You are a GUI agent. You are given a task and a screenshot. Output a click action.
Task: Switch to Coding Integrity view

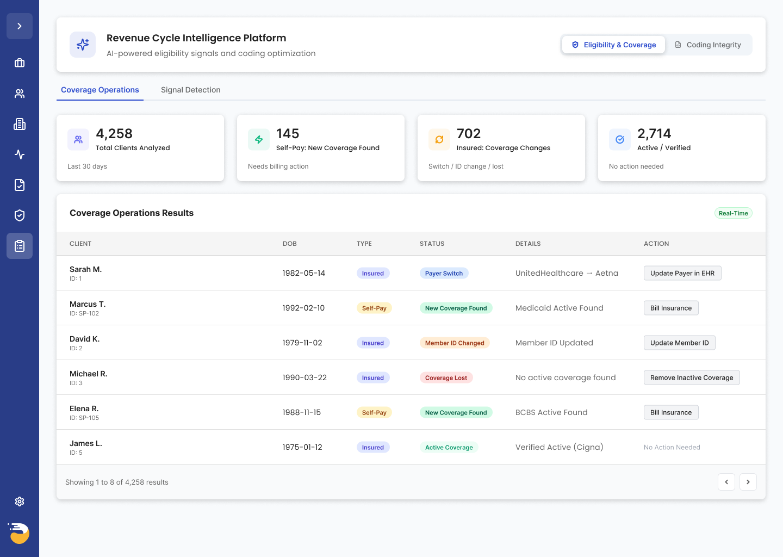point(708,45)
